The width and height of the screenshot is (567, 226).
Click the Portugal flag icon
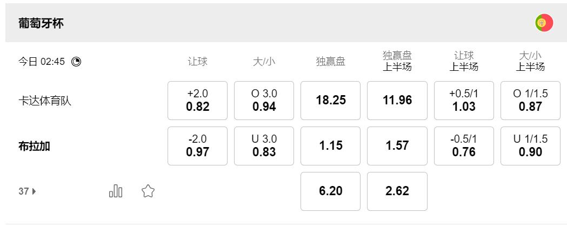click(544, 23)
